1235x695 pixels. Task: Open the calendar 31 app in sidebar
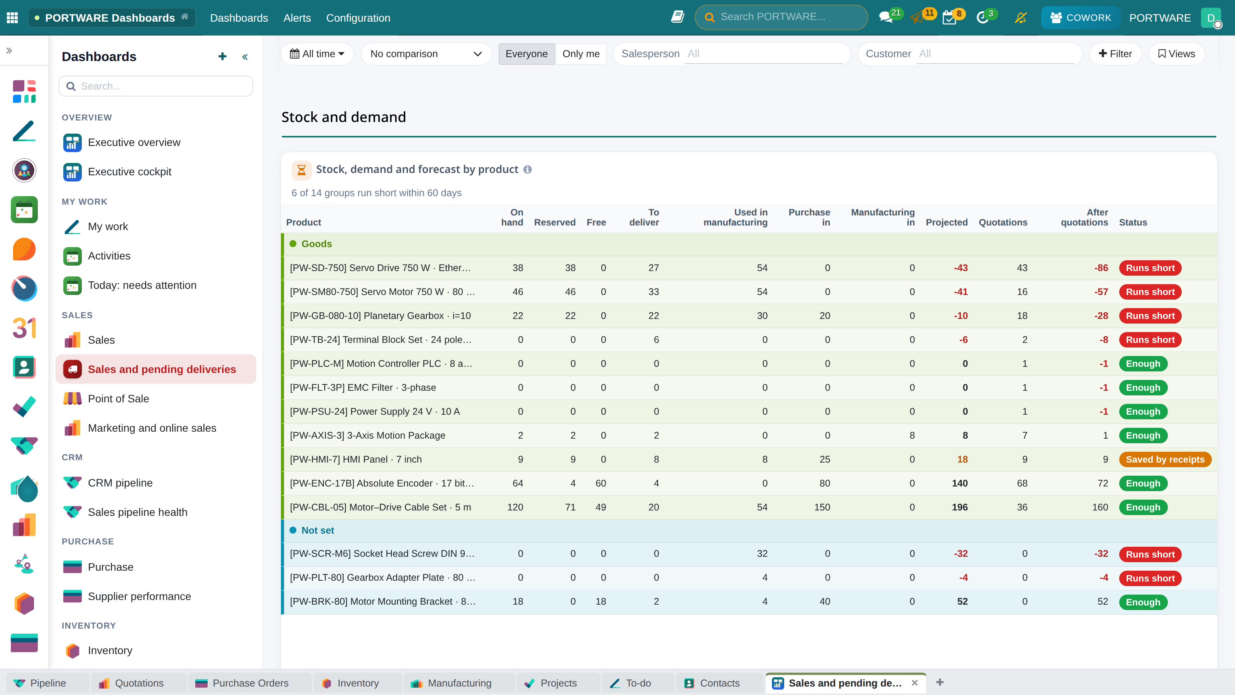coord(24,328)
